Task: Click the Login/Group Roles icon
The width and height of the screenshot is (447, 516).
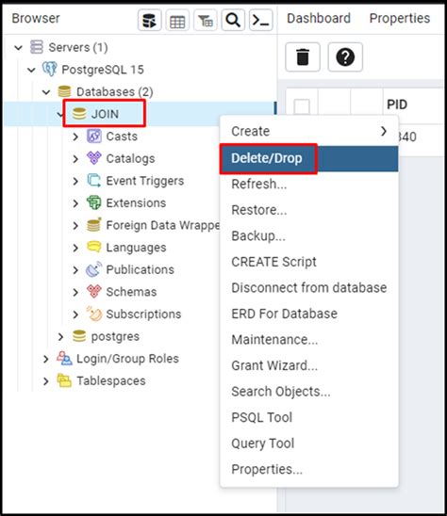Action: [64, 359]
